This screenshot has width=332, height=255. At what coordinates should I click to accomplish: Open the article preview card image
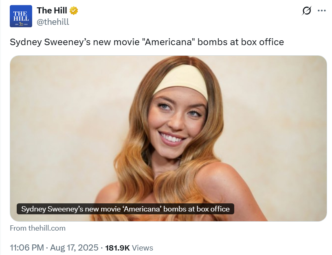(168, 138)
